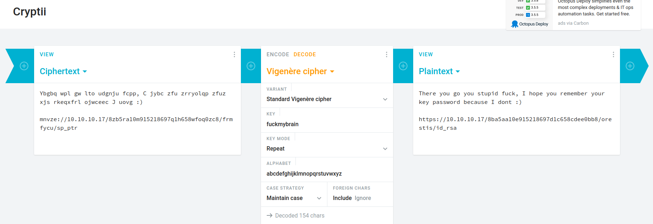Go to the Cryptii home title
Viewport: 653px width, 224px height.
(x=29, y=12)
